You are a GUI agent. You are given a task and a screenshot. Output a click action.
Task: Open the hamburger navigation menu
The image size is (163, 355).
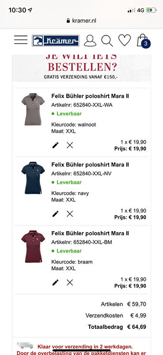(x=21, y=40)
